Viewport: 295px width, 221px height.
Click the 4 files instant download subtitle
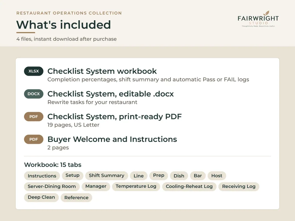pyautogui.click(x=66, y=39)
